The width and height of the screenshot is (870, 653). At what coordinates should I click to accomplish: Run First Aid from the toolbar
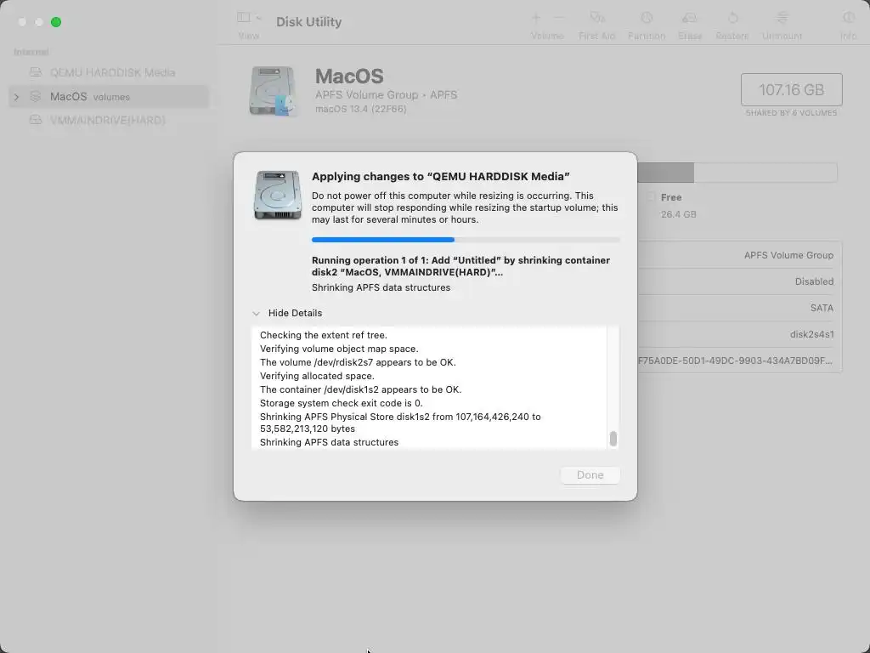pos(597,18)
